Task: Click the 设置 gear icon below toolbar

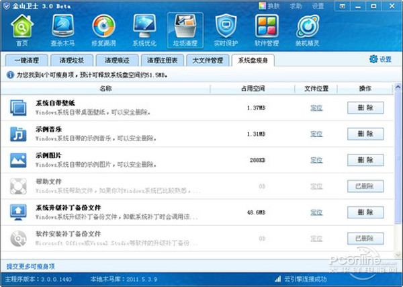Action: pos(373,59)
